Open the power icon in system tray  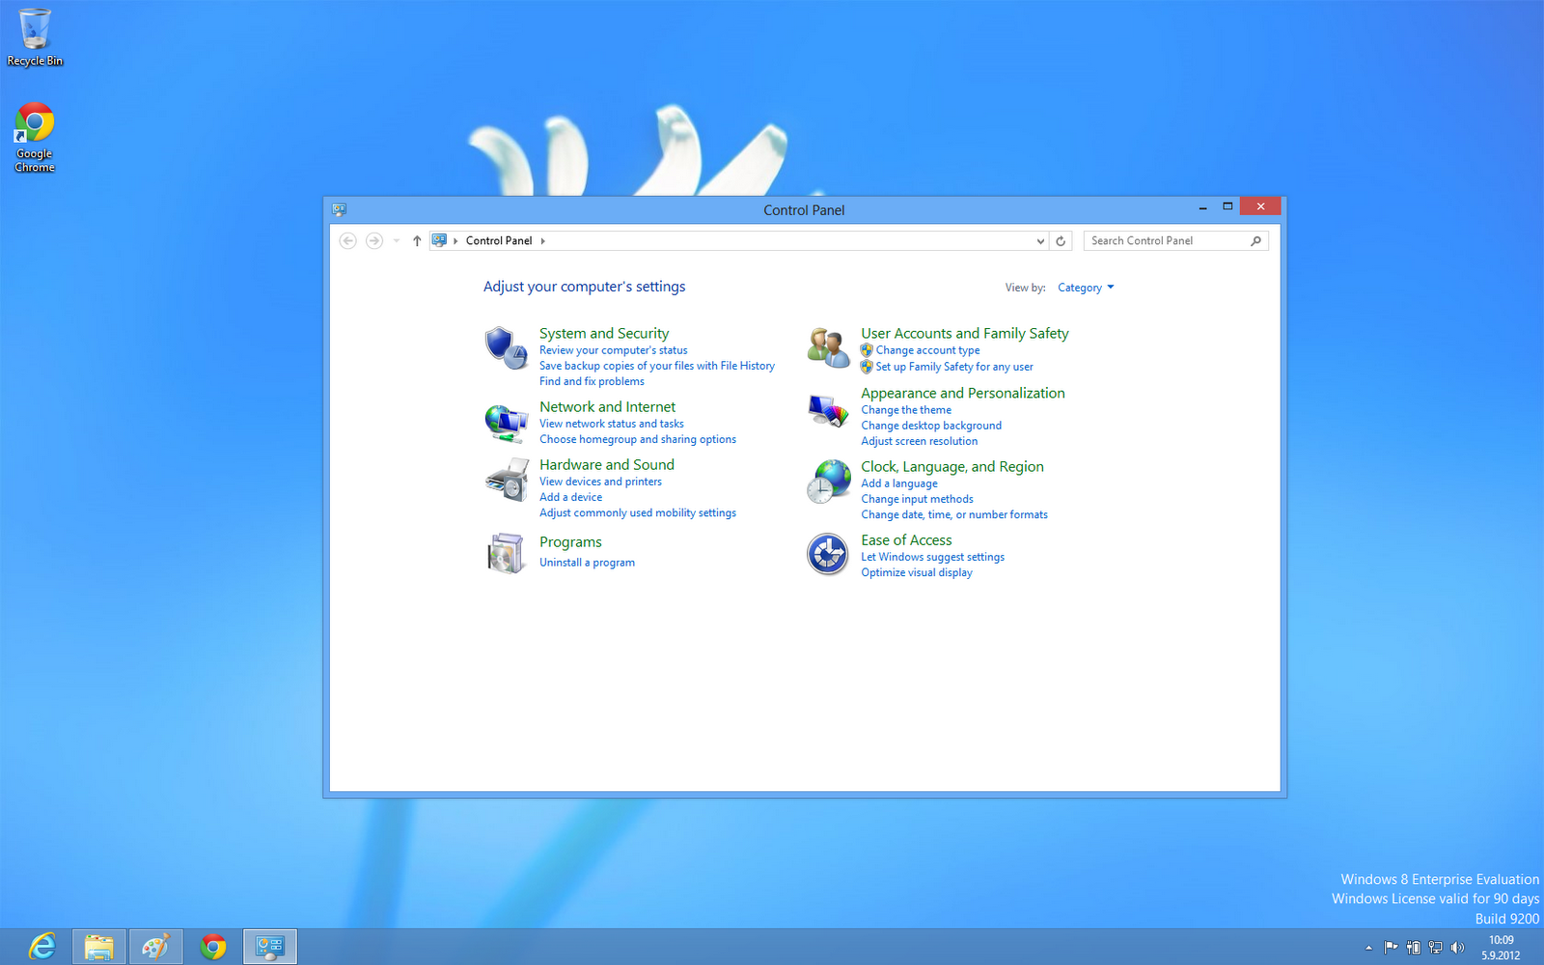coord(1413,948)
